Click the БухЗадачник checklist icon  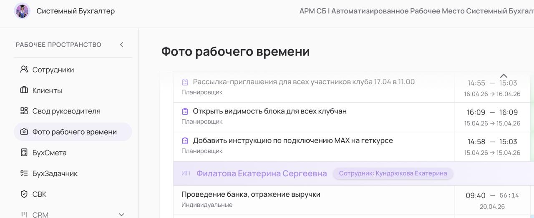pos(24,173)
